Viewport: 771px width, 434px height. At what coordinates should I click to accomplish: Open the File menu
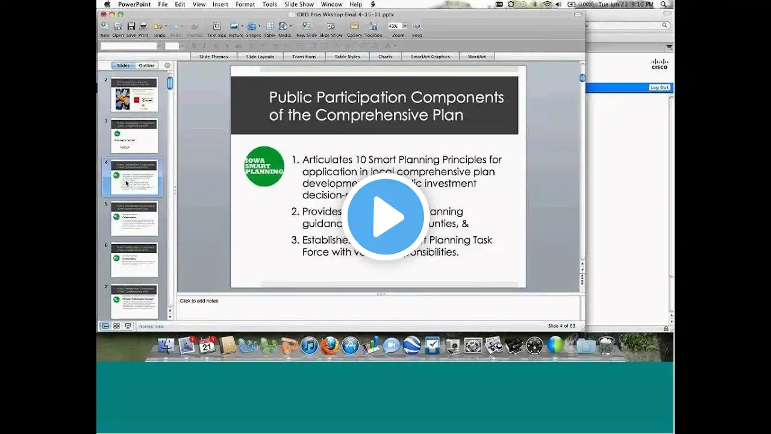click(x=163, y=4)
